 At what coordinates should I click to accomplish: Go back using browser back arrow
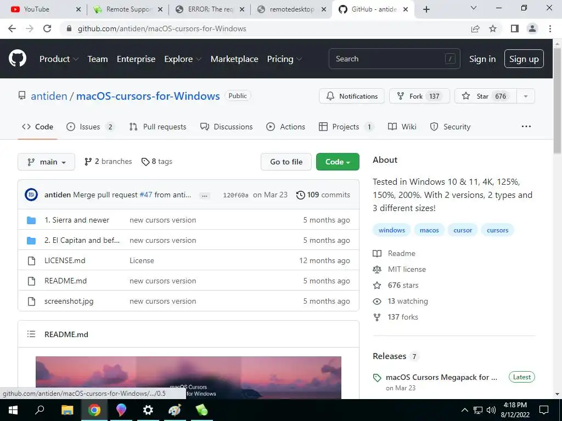click(x=12, y=29)
